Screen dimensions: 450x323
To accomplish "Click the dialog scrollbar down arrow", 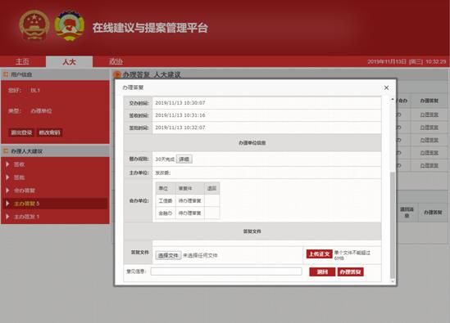I will tap(393, 281).
